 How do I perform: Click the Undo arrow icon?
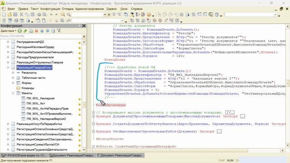click(x=51, y=14)
